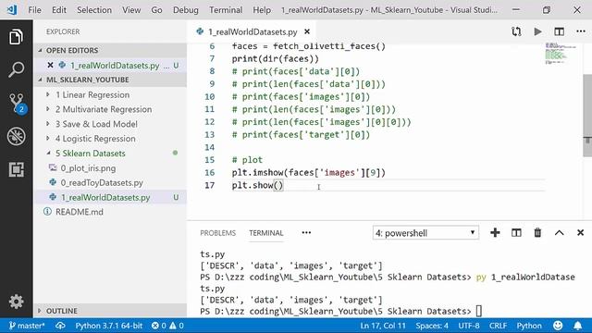Viewport: 592px width, 333px height.
Task: Click Ln 17, Col 11 position indicator
Action: point(383,326)
